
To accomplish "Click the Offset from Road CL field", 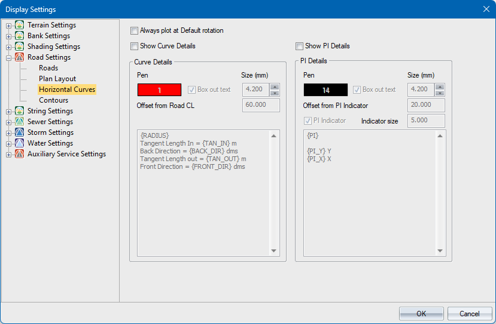I will pos(261,106).
